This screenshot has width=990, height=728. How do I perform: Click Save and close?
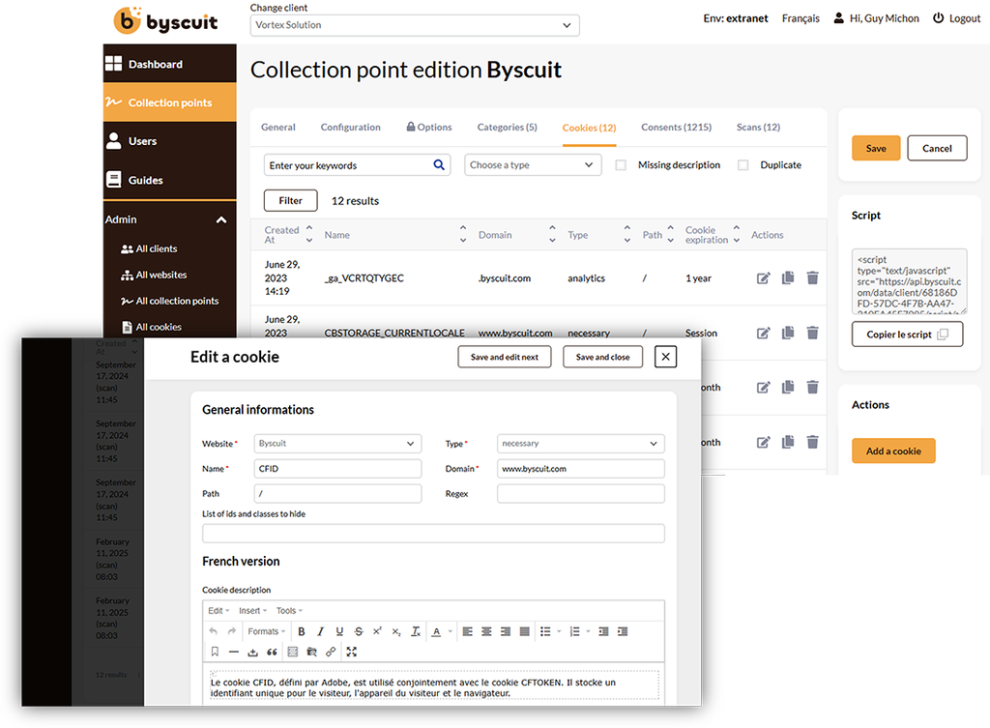click(603, 357)
